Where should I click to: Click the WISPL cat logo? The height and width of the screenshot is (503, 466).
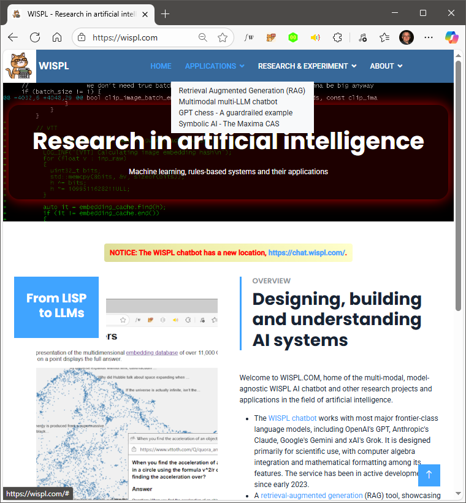click(20, 66)
